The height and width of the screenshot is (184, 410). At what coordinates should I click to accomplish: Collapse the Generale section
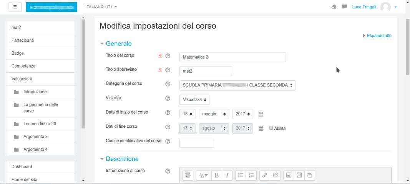pyautogui.click(x=102, y=44)
